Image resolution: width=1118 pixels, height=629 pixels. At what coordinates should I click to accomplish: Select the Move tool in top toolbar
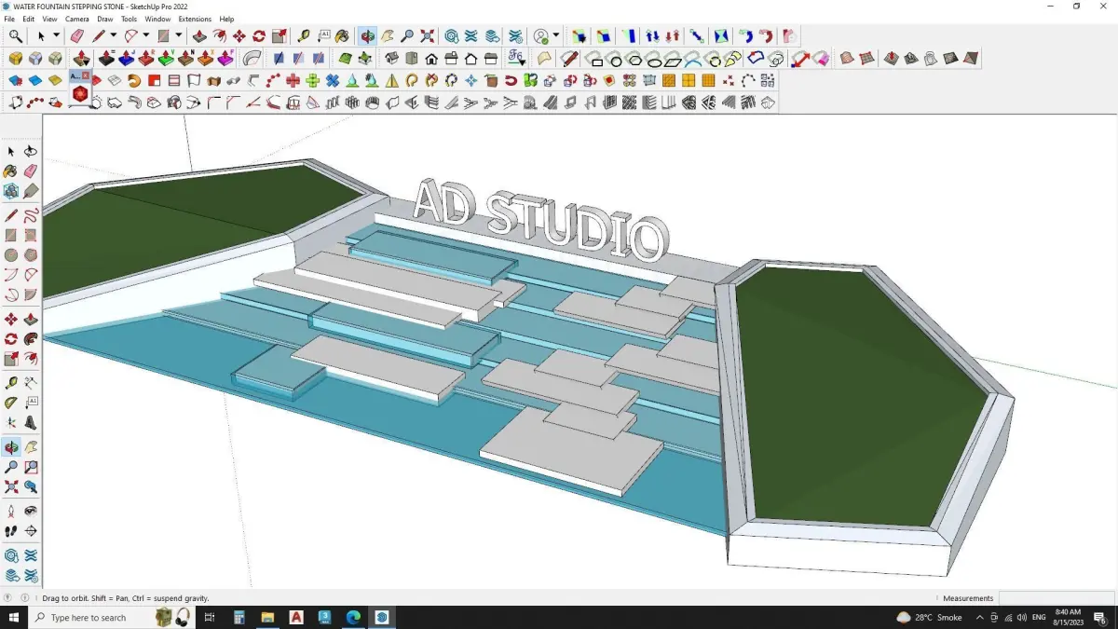click(239, 36)
